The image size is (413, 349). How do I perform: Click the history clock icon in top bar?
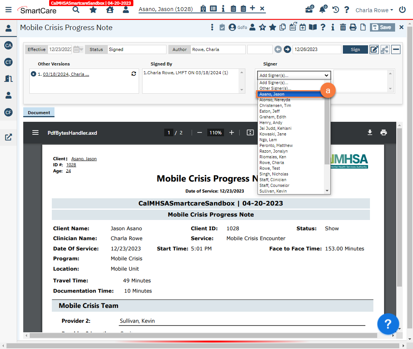pos(335,10)
